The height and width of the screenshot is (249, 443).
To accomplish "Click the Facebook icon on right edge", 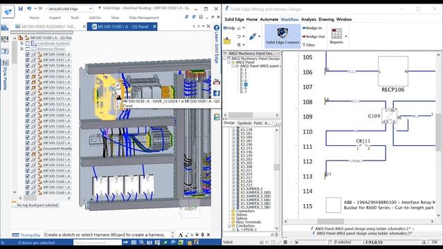I will pos(217,93).
